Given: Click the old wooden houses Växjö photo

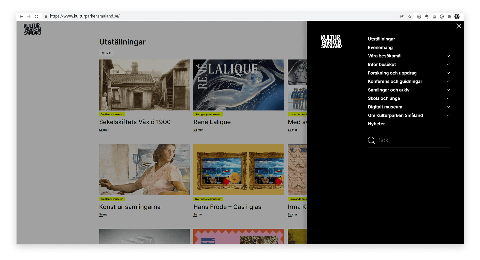Looking at the screenshot, I should pyautogui.click(x=144, y=85).
